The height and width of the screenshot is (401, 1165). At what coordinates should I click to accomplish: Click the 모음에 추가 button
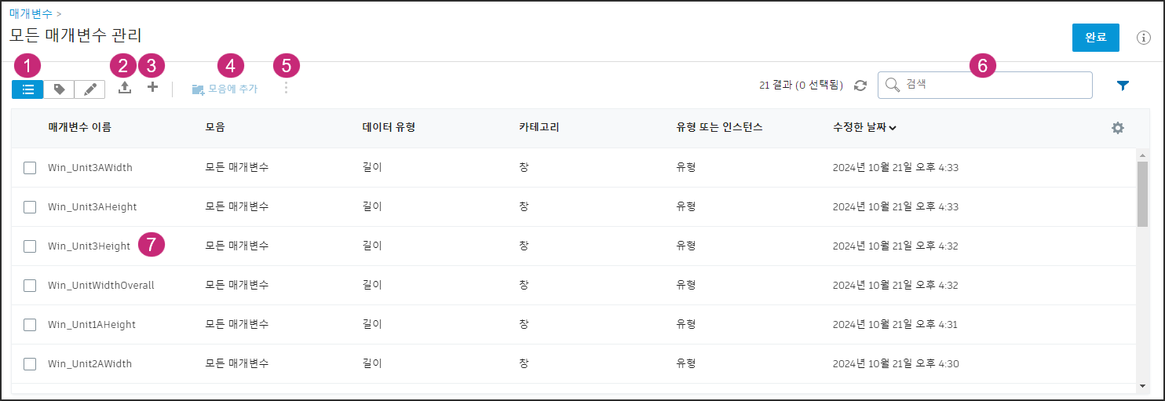click(x=225, y=89)
